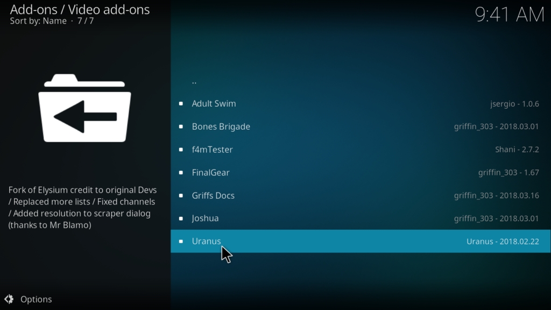Click the bullet icon beside Uranus
Image resolution: width=551 pixels, height=310 pixels.
click(x=181, y=241)
